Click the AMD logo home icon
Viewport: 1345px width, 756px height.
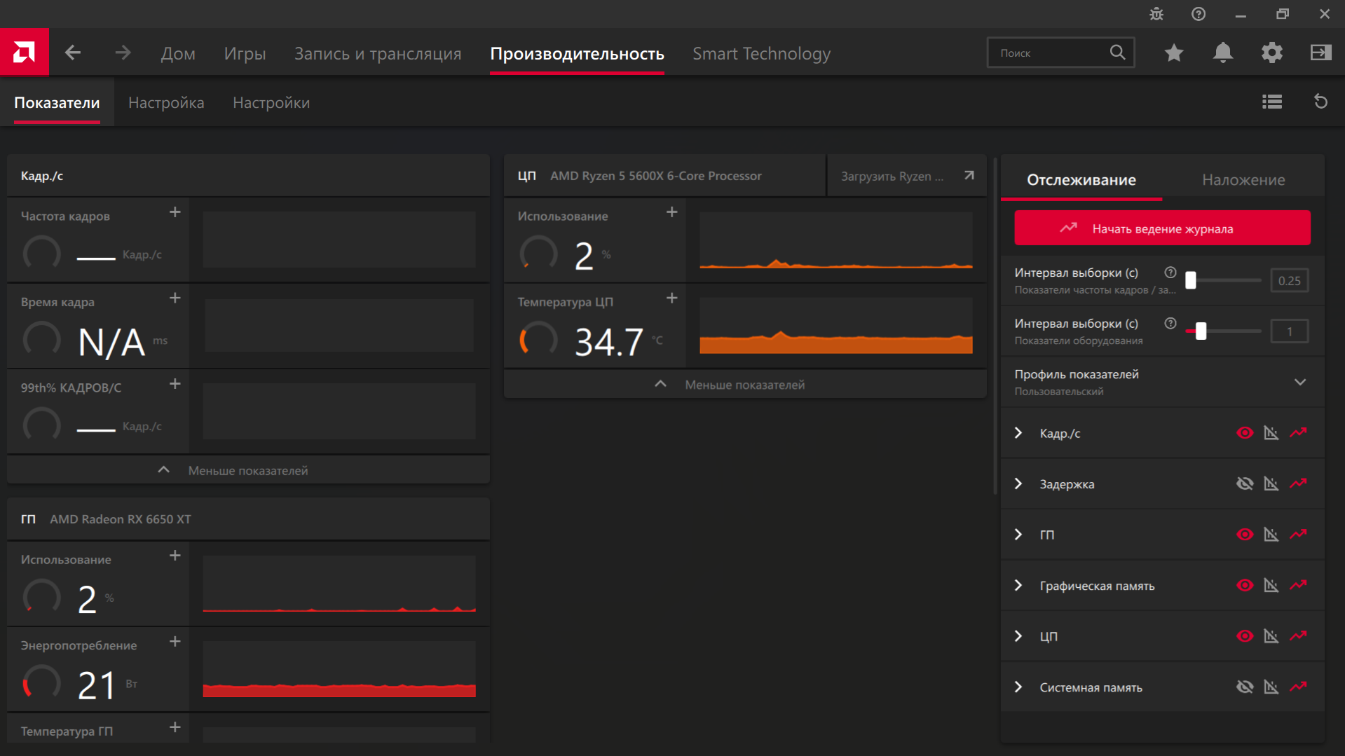25,52
